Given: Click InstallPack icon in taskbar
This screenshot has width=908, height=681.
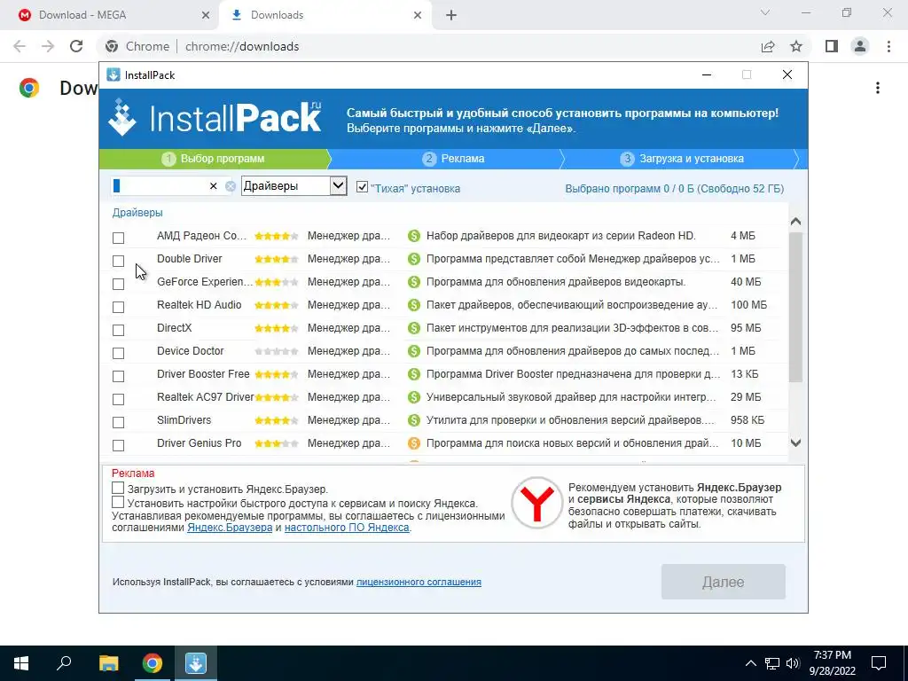Looking at the screenshot, I should (196, 663).
